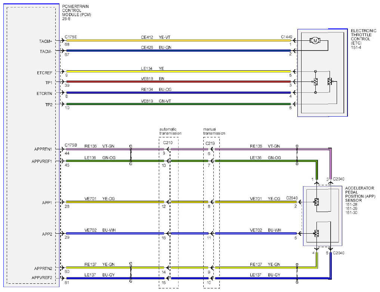This screenshot has height=292, width=380.
Task: Click the 151-28 page reference
Action: tap(351, 205)
